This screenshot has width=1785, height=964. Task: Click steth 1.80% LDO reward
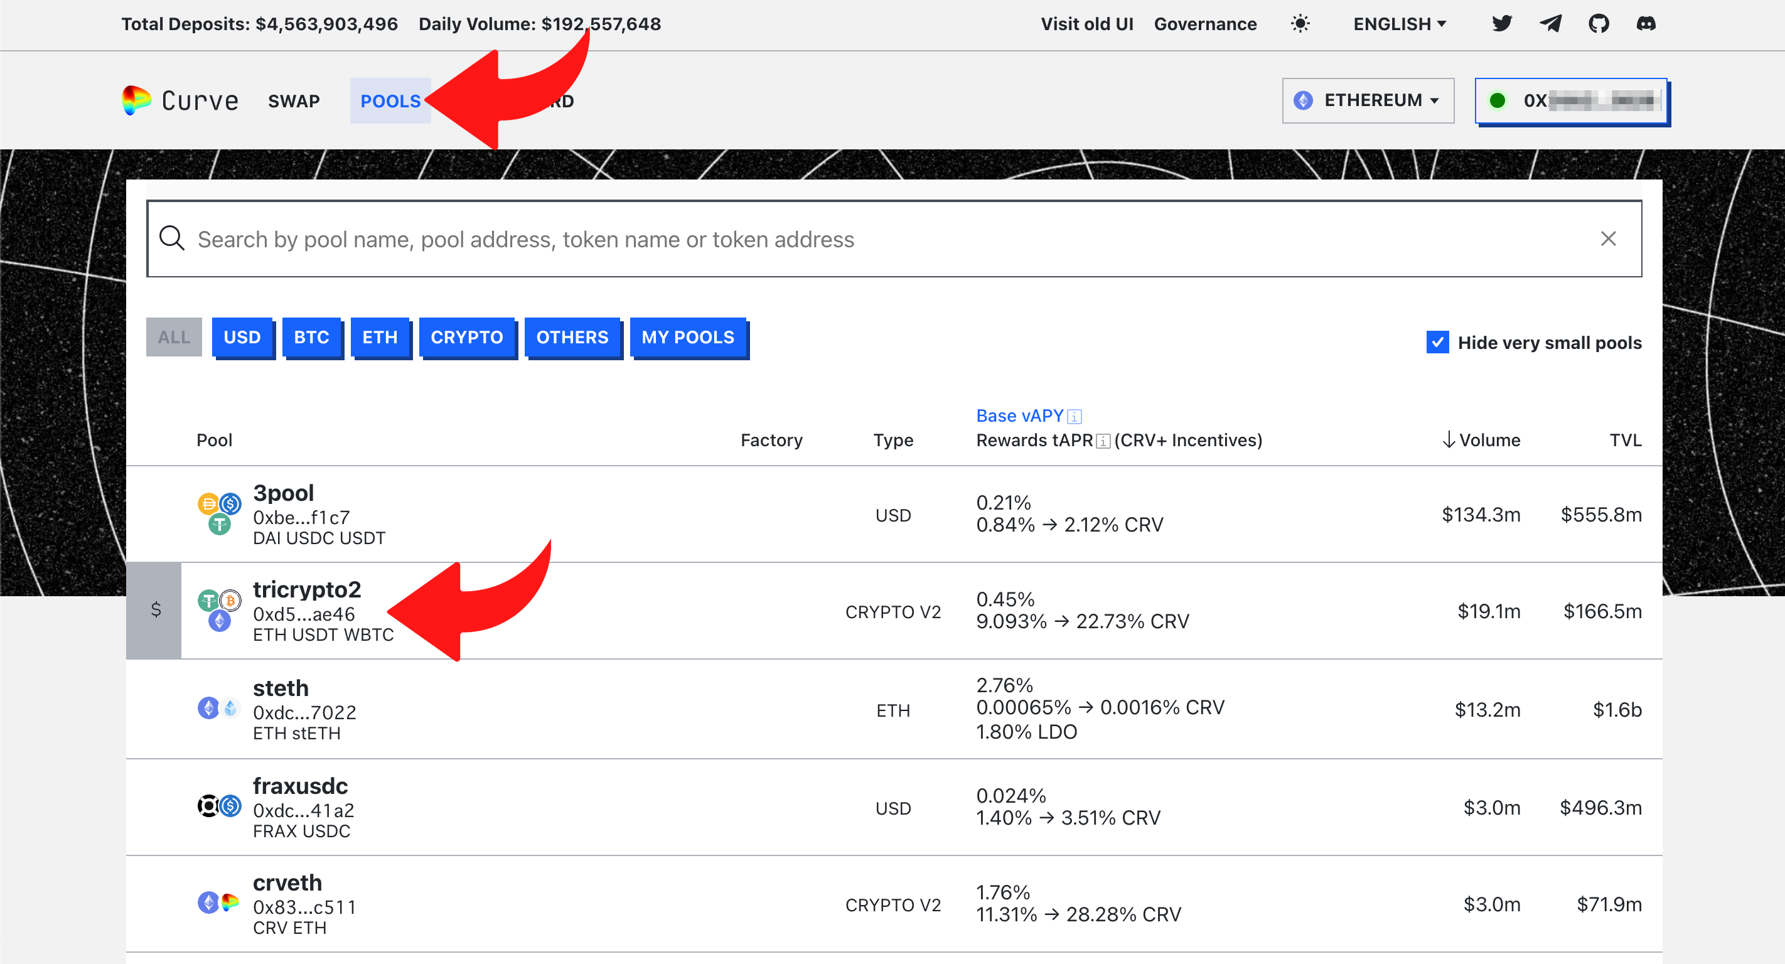tap(1026, 732)
